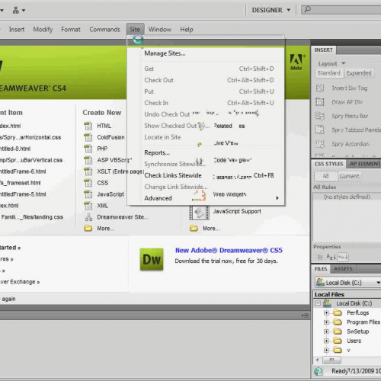
Task: Click the Spry Accordion icon
Action: [x=320, y=144]
